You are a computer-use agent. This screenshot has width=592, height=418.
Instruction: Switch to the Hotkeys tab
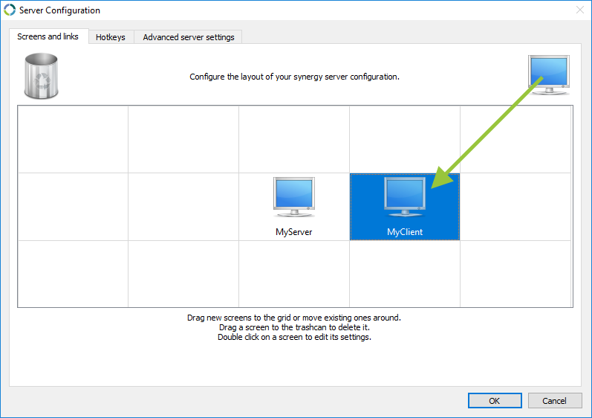[111, 37]
